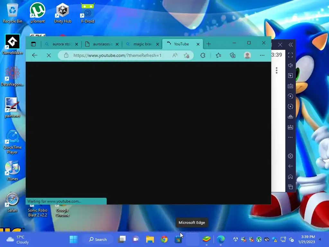Open the 17°C Cloudy weather widget
The width and height of the screenshot is (329, 247).
(x=18, y=239)
